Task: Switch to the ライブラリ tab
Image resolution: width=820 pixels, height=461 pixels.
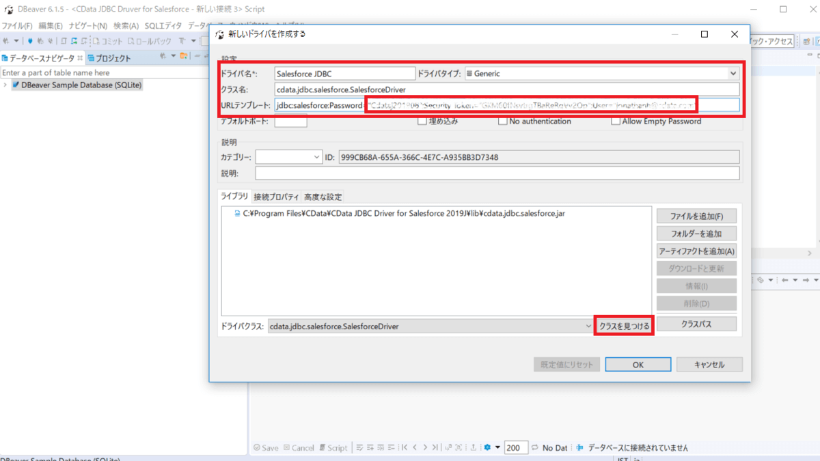Action: (234, 197)
